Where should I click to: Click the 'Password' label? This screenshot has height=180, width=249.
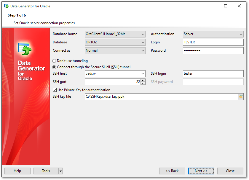158,50
